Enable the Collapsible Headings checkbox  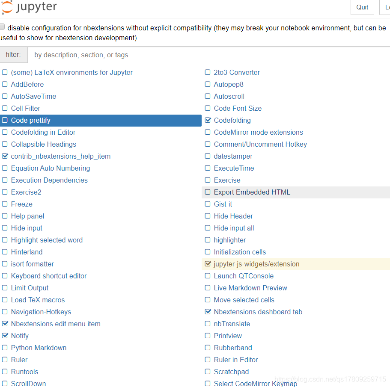coord(5,144)
